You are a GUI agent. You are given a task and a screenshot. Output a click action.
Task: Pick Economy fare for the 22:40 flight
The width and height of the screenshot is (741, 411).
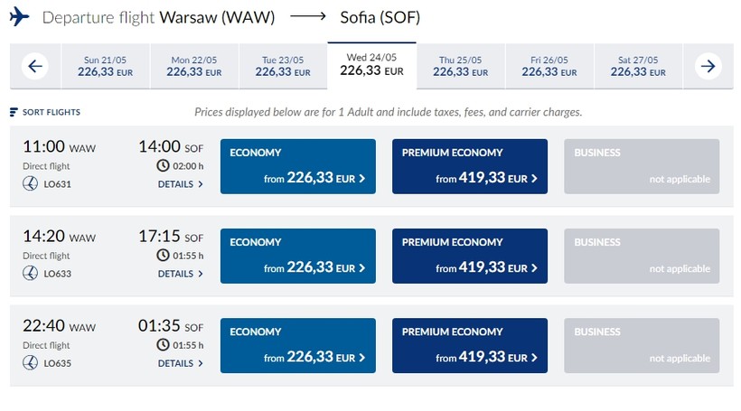tap(297, 345)
